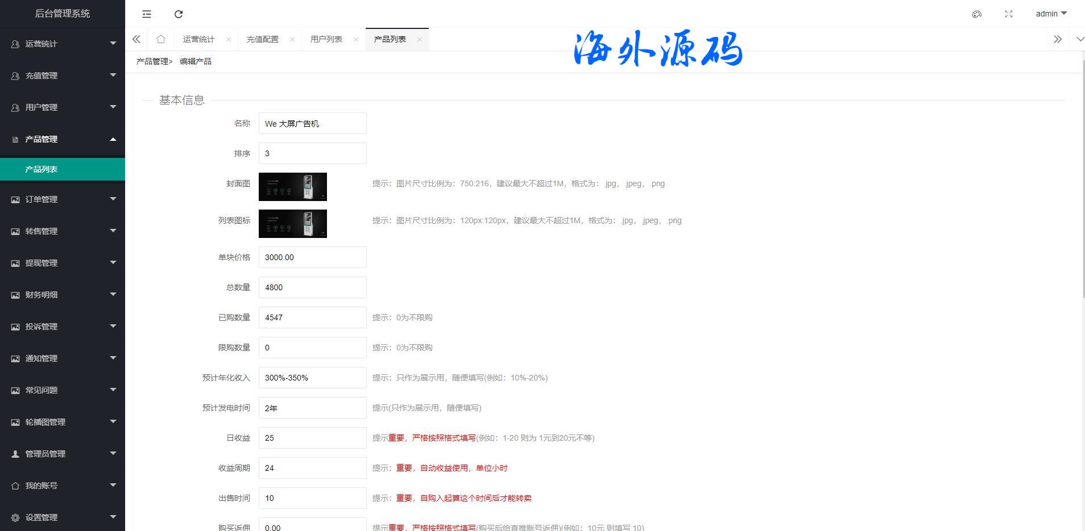
Task: Click the sidebar collapse menu icon
Action: (x=147, y=14)
